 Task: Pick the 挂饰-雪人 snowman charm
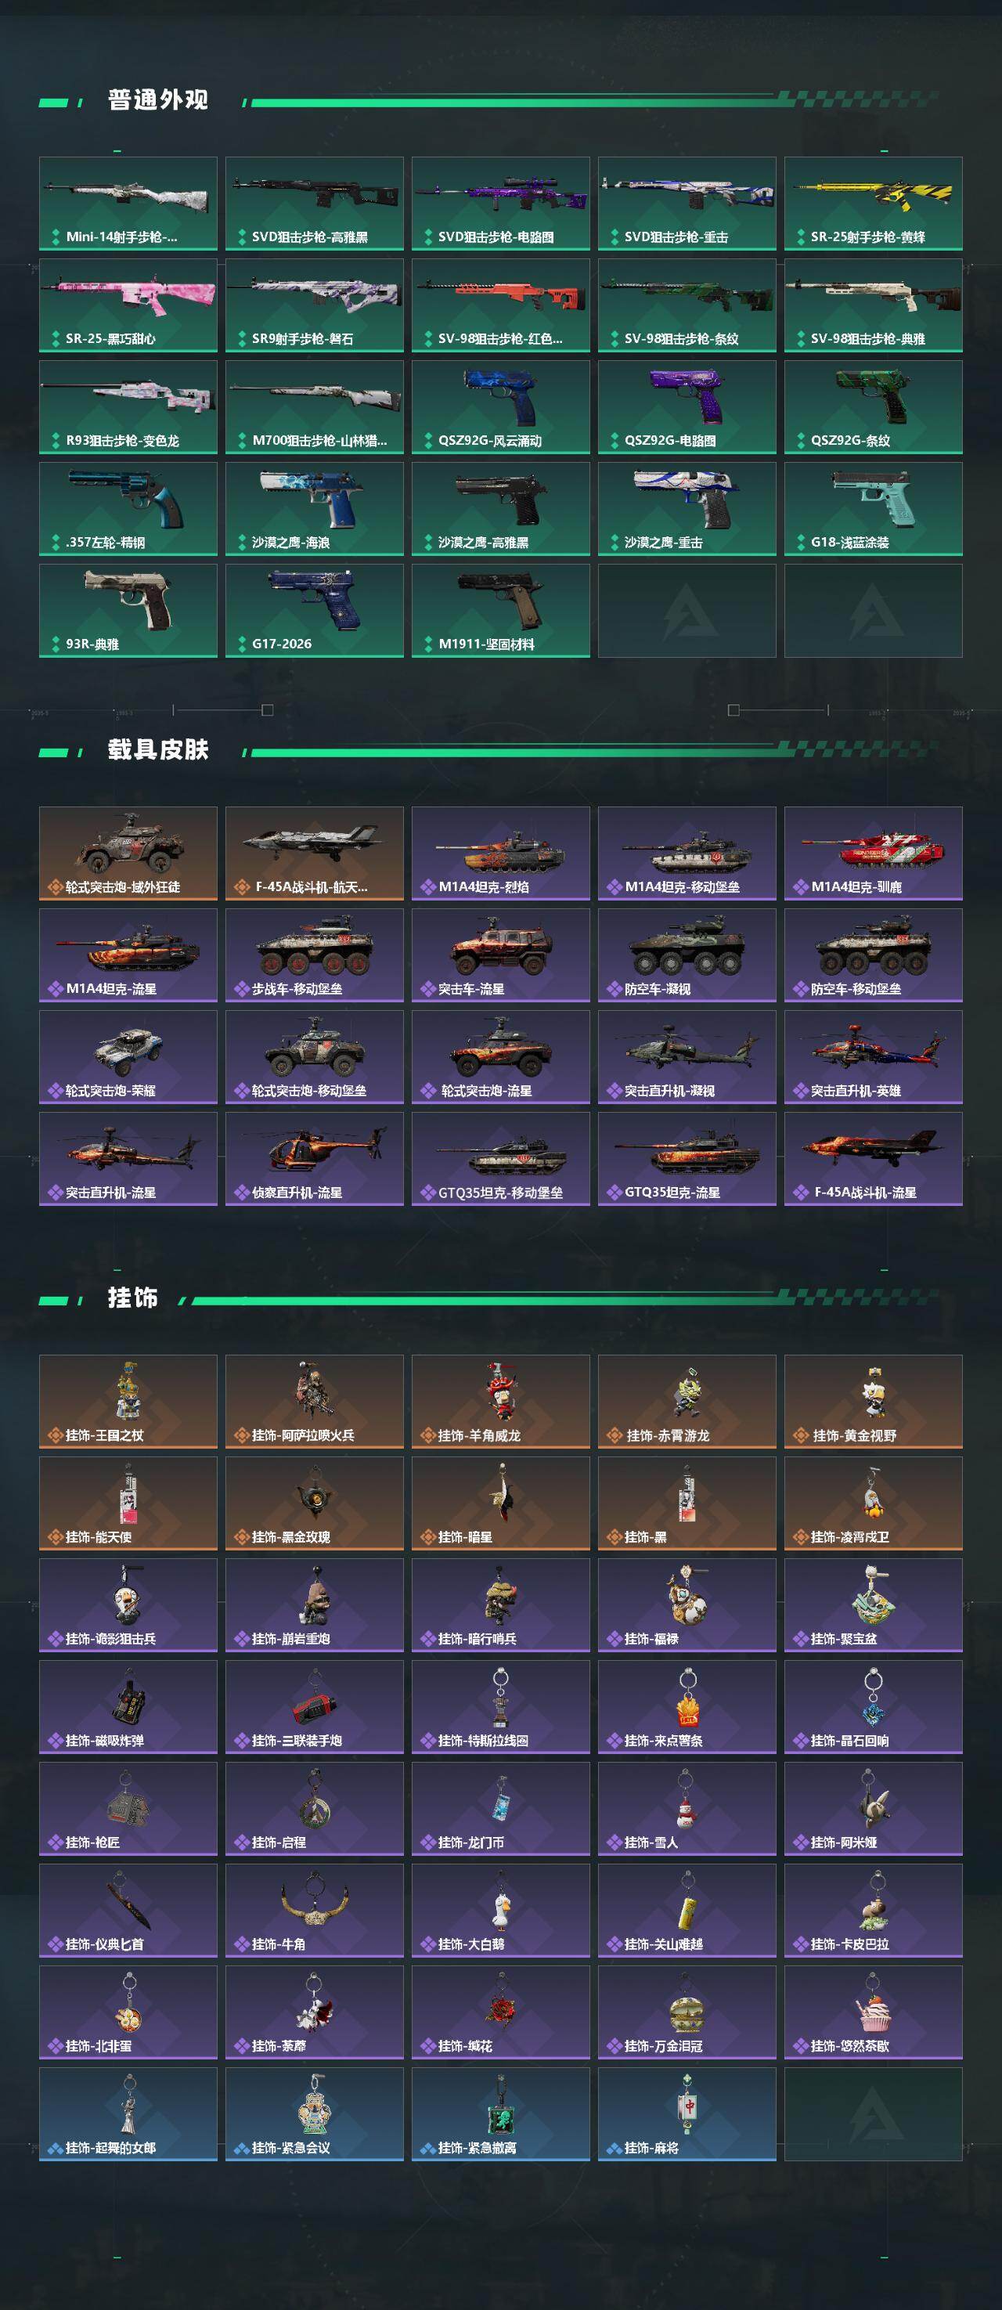pyautogui.click(x=687, y=1809)
